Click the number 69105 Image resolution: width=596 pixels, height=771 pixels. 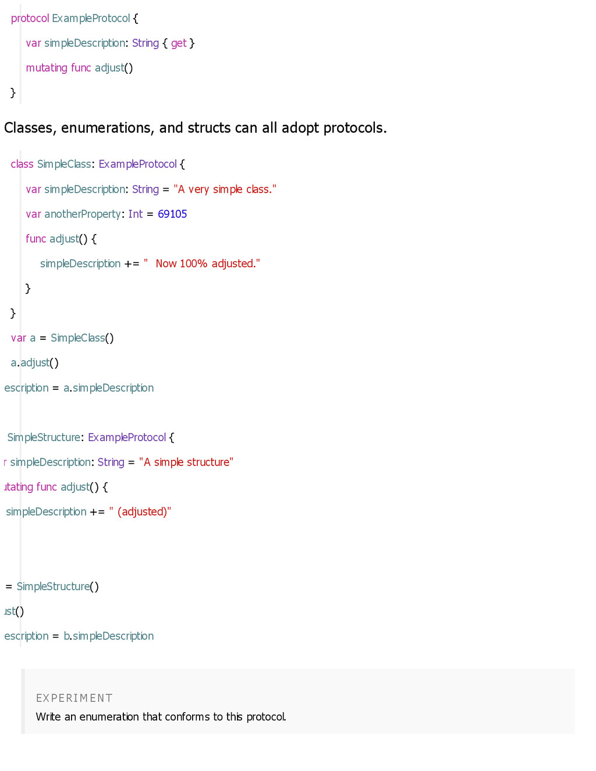click(172, 214)
